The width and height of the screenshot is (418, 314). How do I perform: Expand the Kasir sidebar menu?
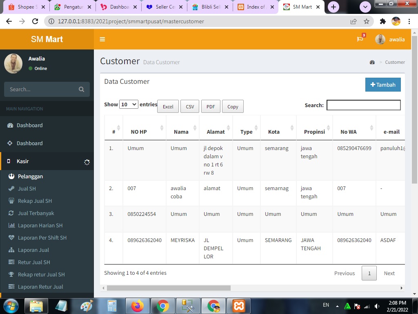point(23,161)
